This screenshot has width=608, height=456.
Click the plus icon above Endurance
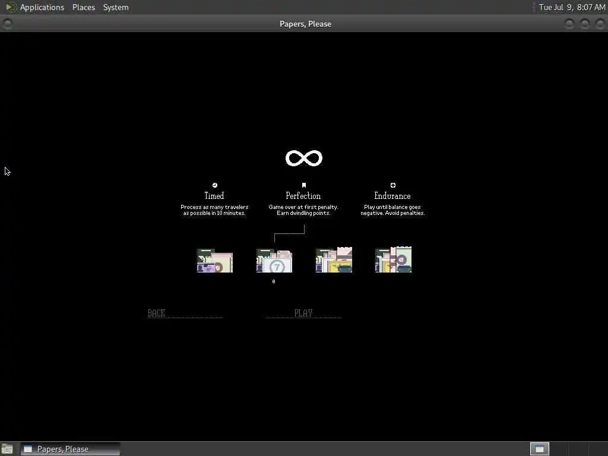[x=393, y=185]
